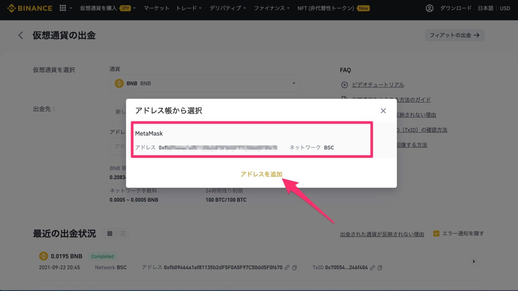
Task: Click the JPY badge in navigation
Action: coord(125,8)
